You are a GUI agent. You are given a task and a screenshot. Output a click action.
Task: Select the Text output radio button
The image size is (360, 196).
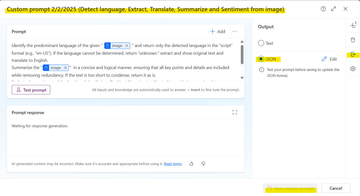point(261,43)
